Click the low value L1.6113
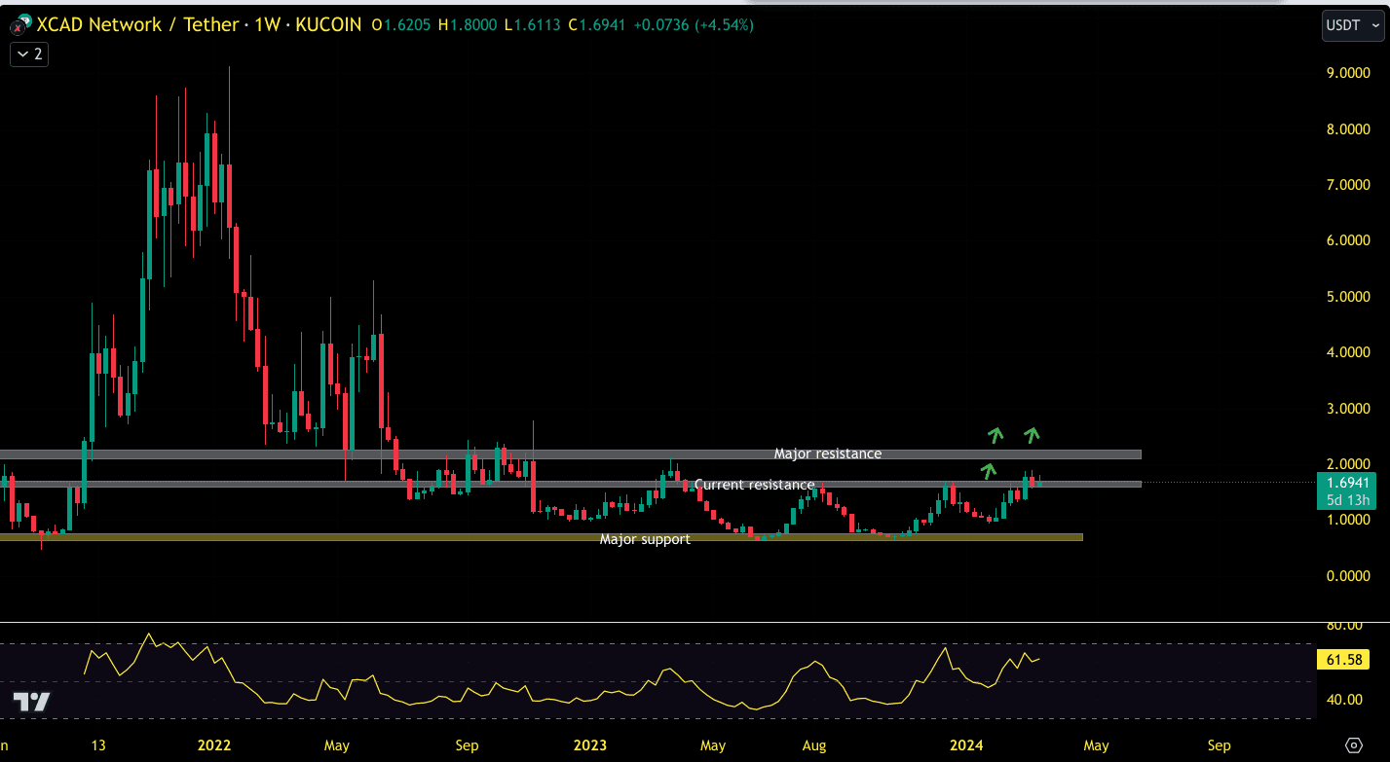The width and height of the screenshot is (1390, 762). pyautogui.click(x=532, y=25)
